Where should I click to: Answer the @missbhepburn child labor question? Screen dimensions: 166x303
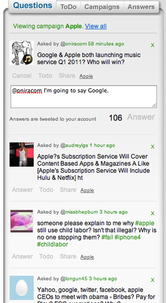pos(22,256)
